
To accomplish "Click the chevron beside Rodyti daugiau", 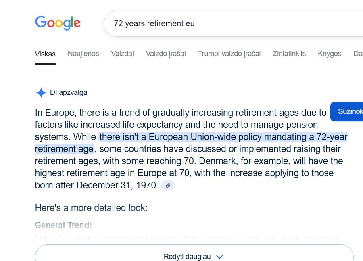I will [x=219, y=257].
